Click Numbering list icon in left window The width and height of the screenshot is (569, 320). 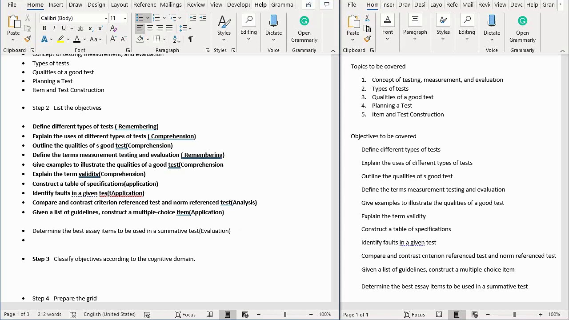[156, 18]
